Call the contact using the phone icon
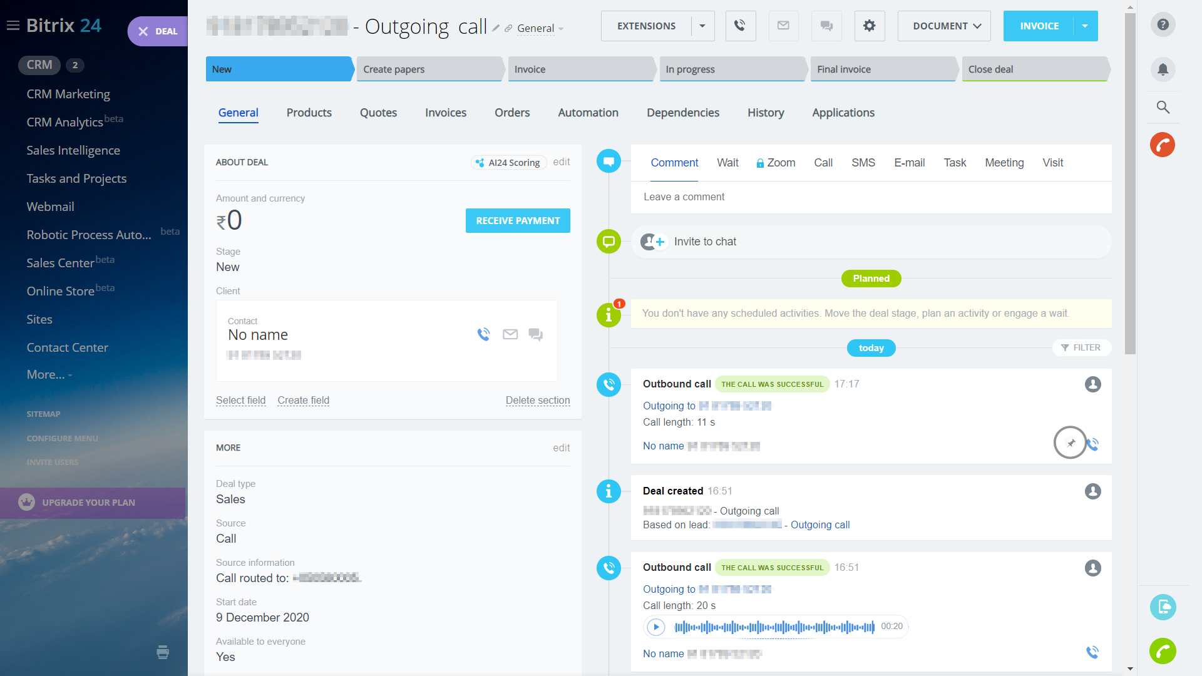The image size is (1202, 676). click(x=483, y=334)
